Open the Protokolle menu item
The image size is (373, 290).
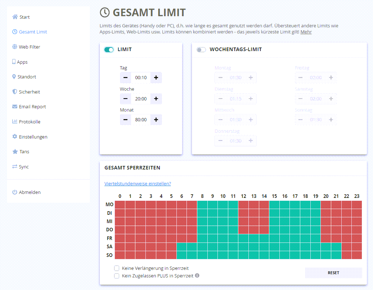pyautogui.click(x=29, y=122)
